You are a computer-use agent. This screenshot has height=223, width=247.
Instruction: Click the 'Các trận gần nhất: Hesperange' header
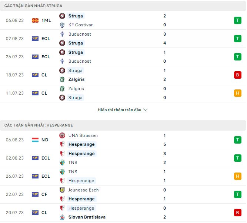point(39,125)
